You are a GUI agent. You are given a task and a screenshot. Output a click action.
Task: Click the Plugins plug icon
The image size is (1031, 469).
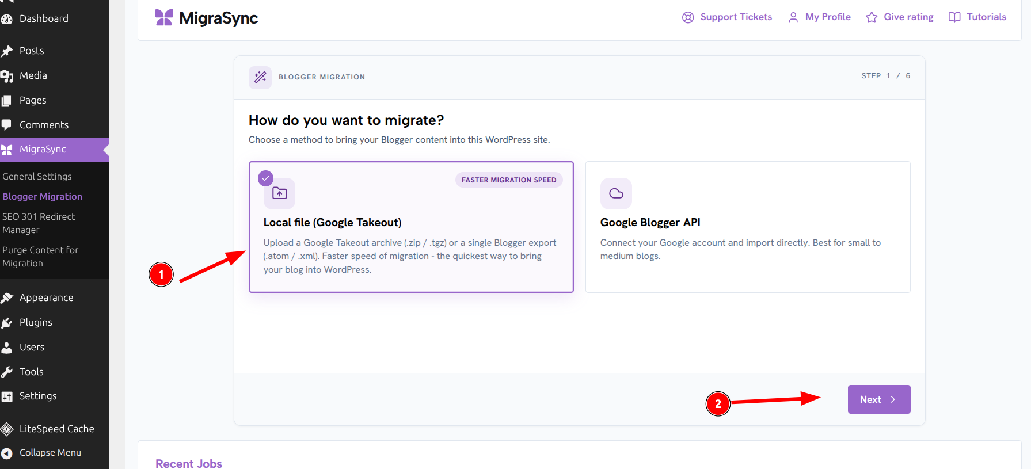pyautogui.click(x=7, y=323)
